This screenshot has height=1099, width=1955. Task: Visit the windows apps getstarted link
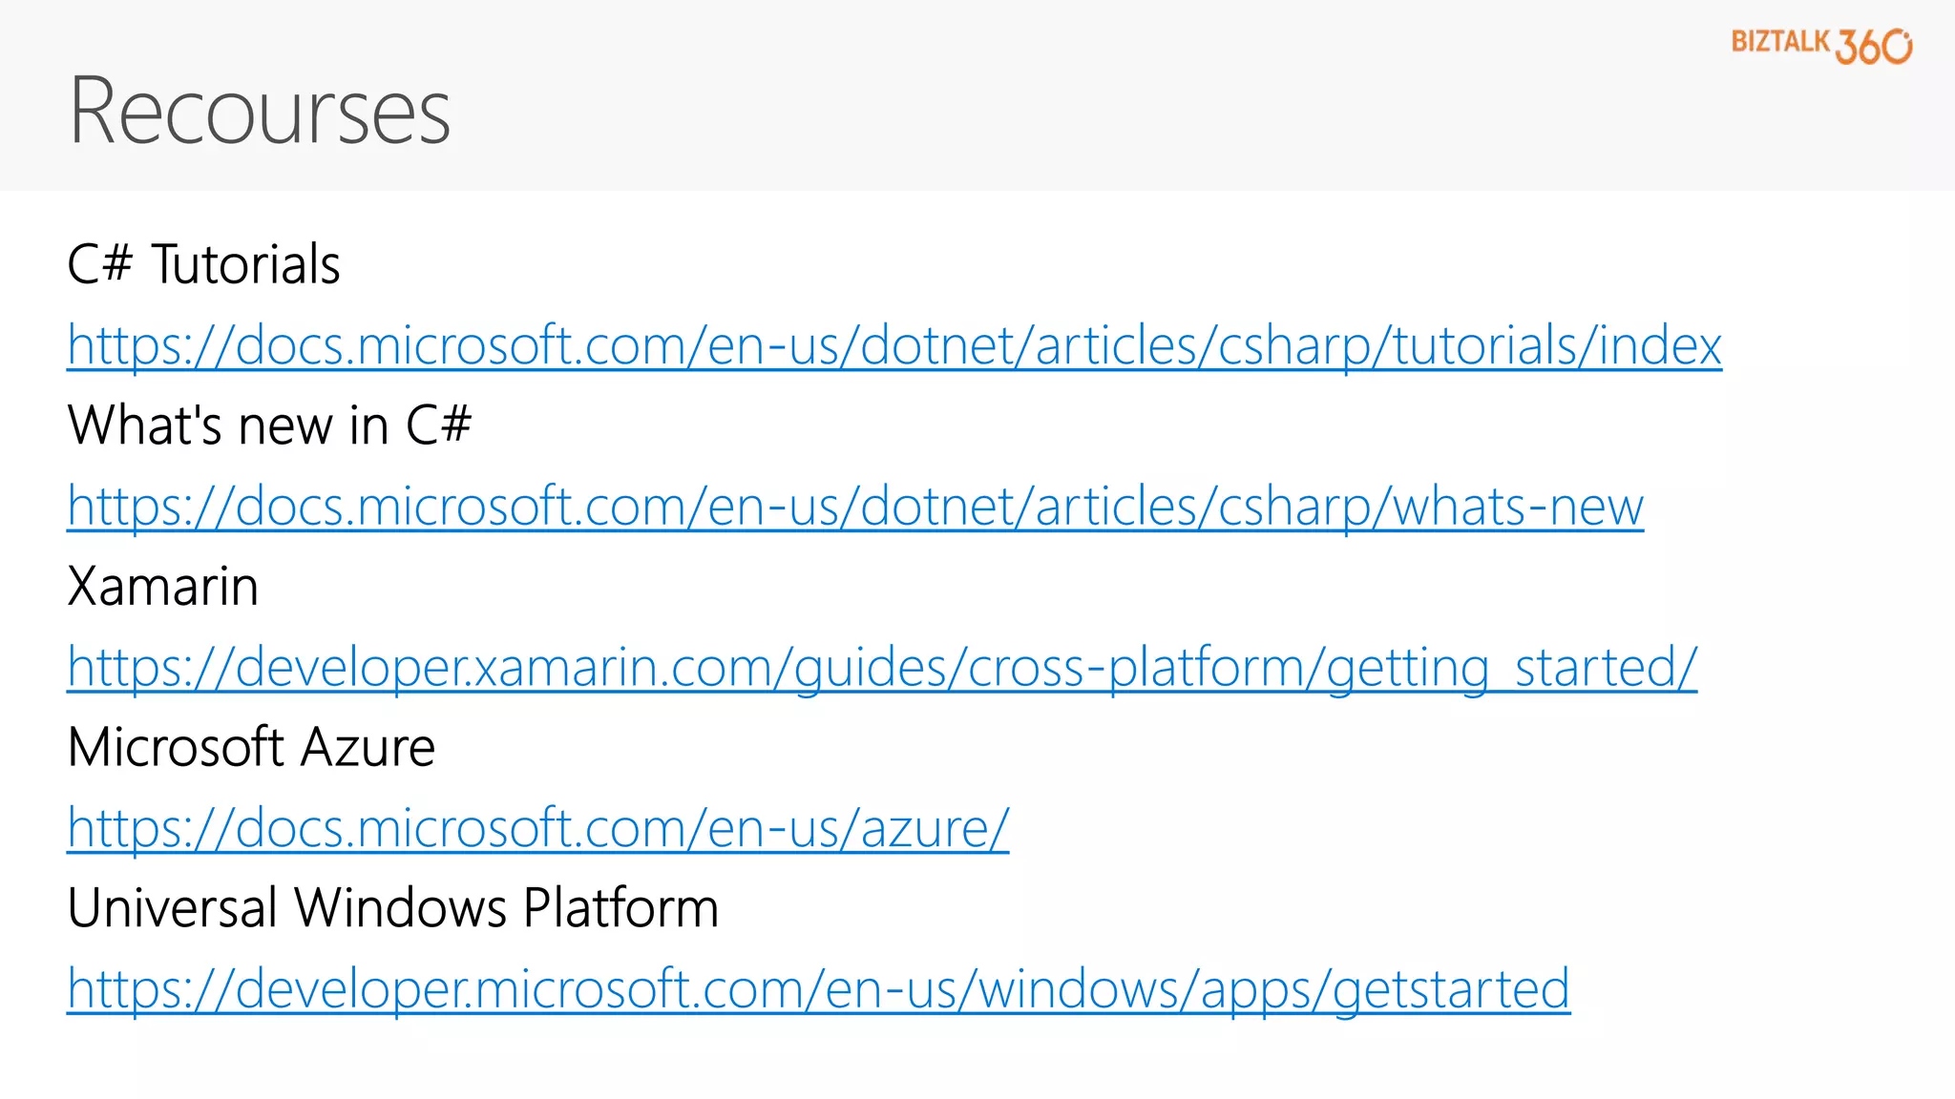point(818,989)
